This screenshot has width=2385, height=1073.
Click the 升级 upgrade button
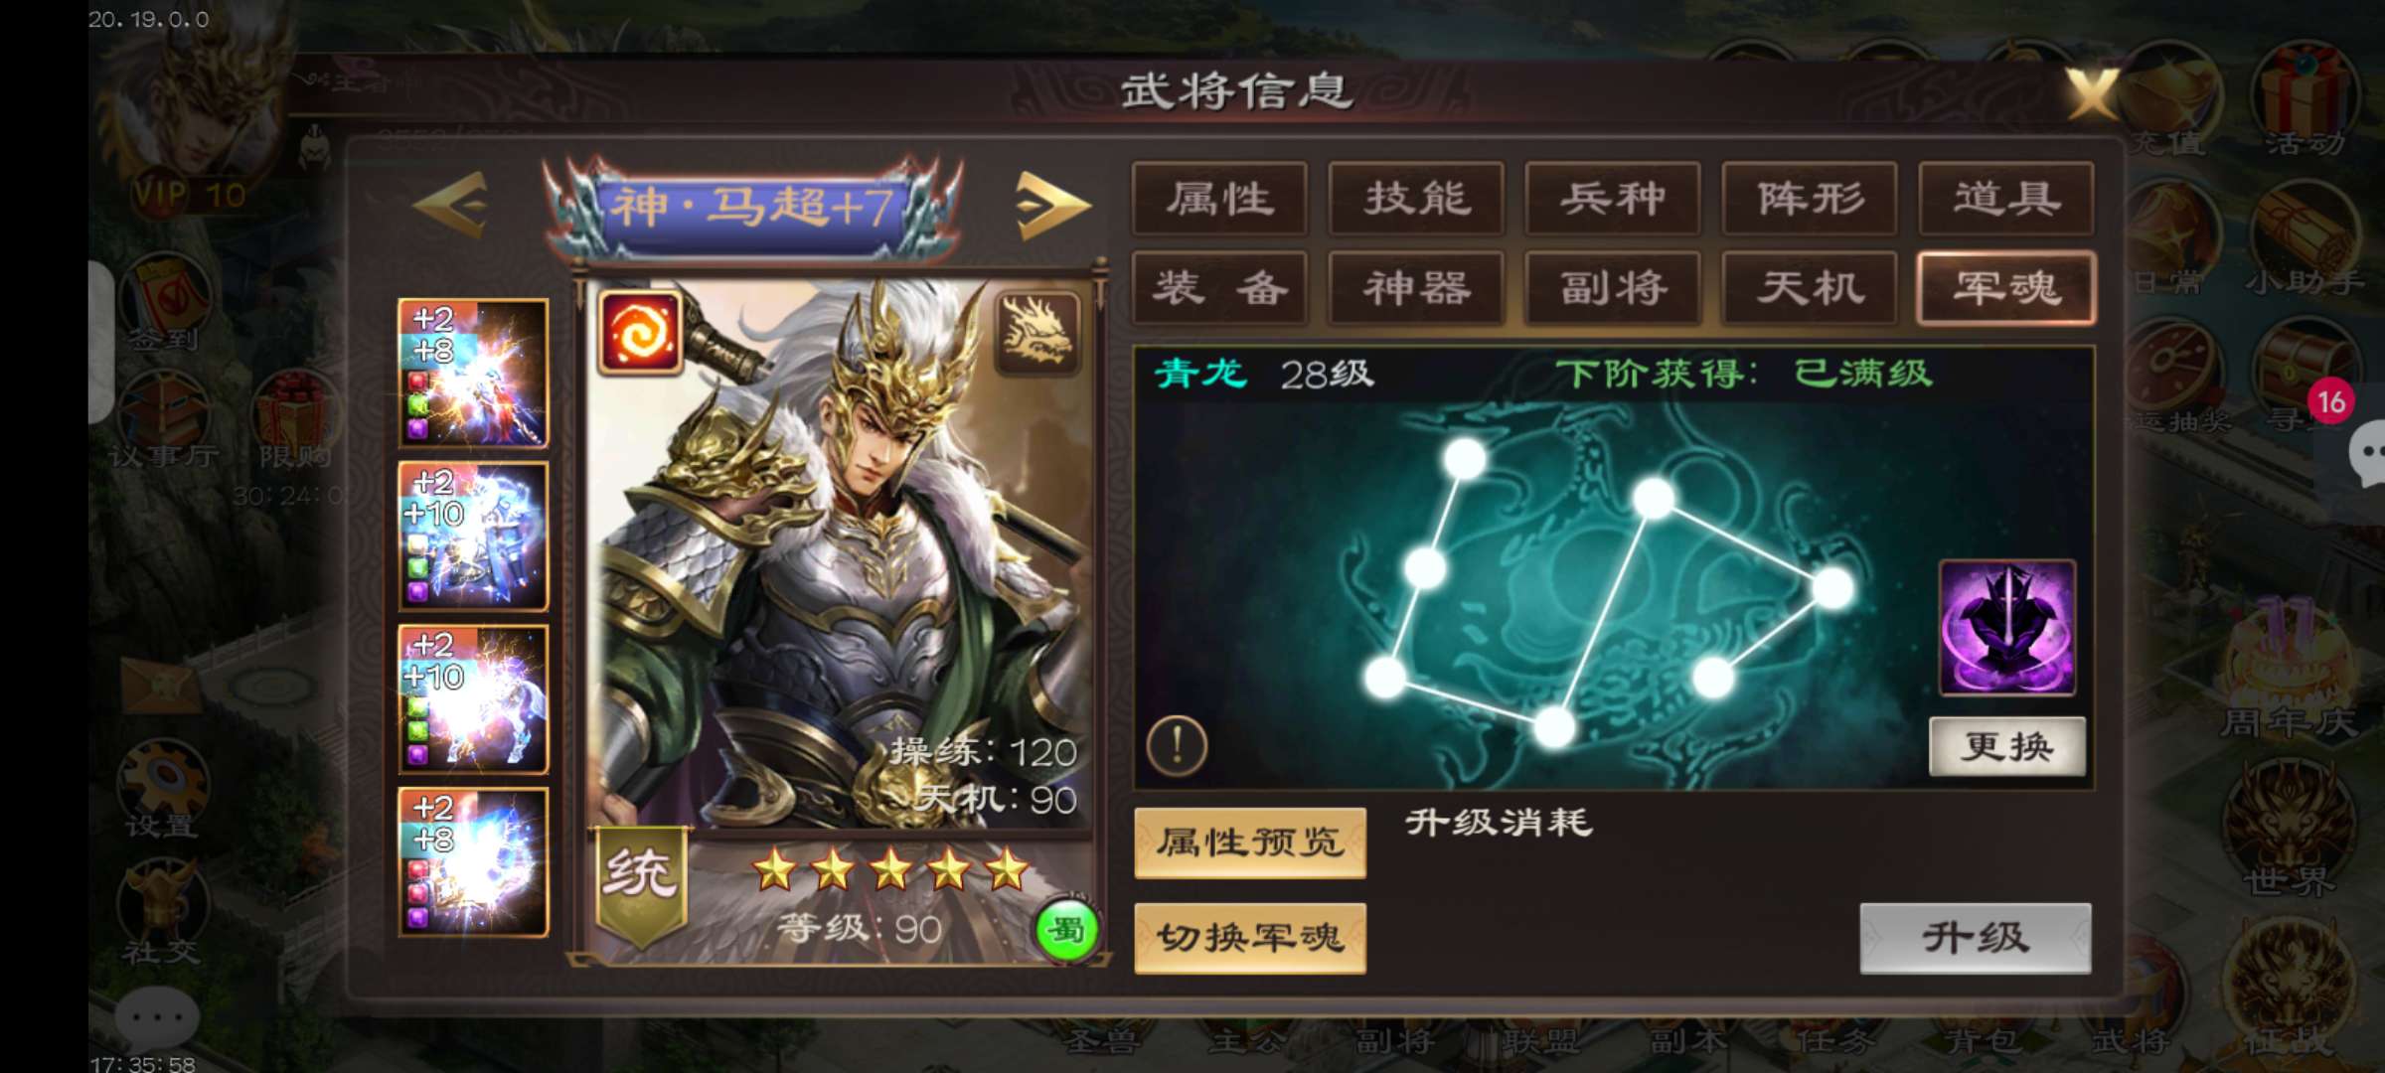pos(1976,938)
